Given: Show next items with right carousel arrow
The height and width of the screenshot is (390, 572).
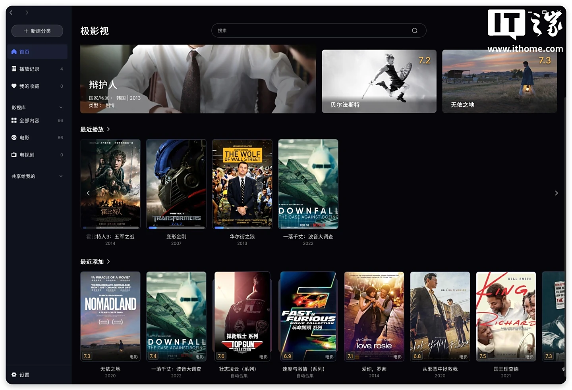Looking at the screenshot, I should pos(556,193).
